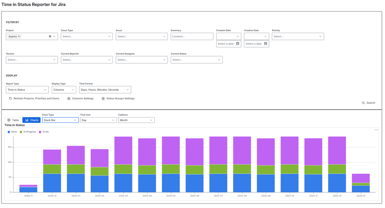Click the 2025-05 axis label
The image size is (385, 208).
(x=171, y=196)
